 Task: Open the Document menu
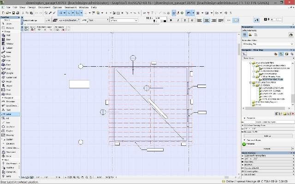click(44, 8)
